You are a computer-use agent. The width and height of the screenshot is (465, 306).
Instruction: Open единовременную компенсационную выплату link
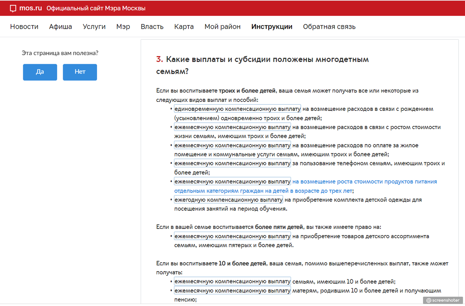tap(238, 109)
